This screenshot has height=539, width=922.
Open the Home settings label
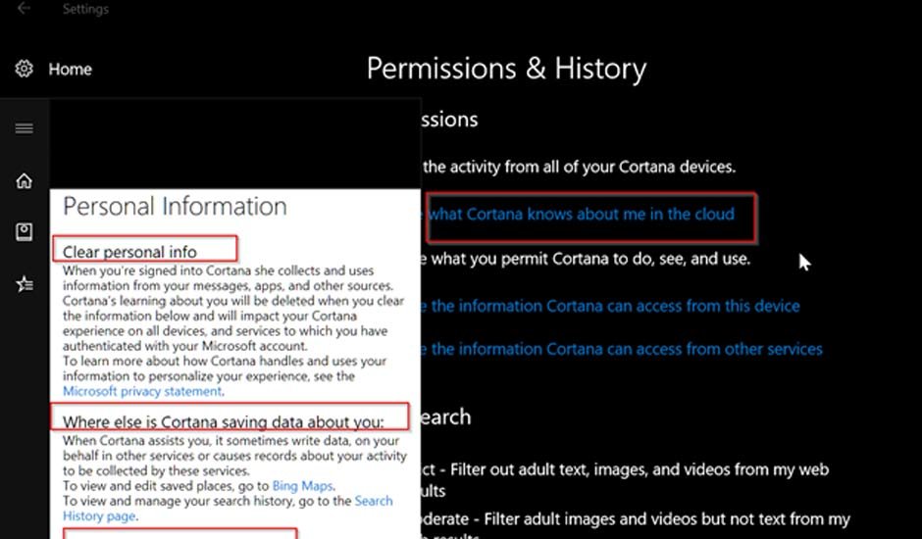70,70
